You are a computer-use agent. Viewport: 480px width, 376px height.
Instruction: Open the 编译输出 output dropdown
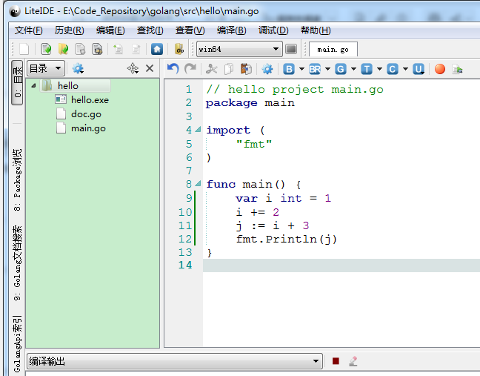(175, 361)
